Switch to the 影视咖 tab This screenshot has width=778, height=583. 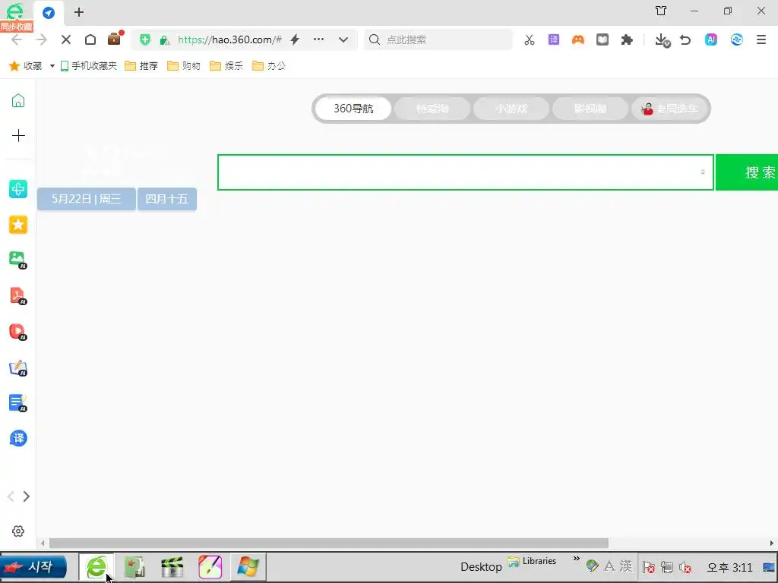click(x=590, y=109)
